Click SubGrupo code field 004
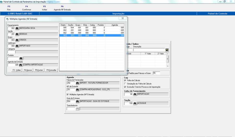The width and height of the screenshot is (235, 137). click(x=11, y=46)
